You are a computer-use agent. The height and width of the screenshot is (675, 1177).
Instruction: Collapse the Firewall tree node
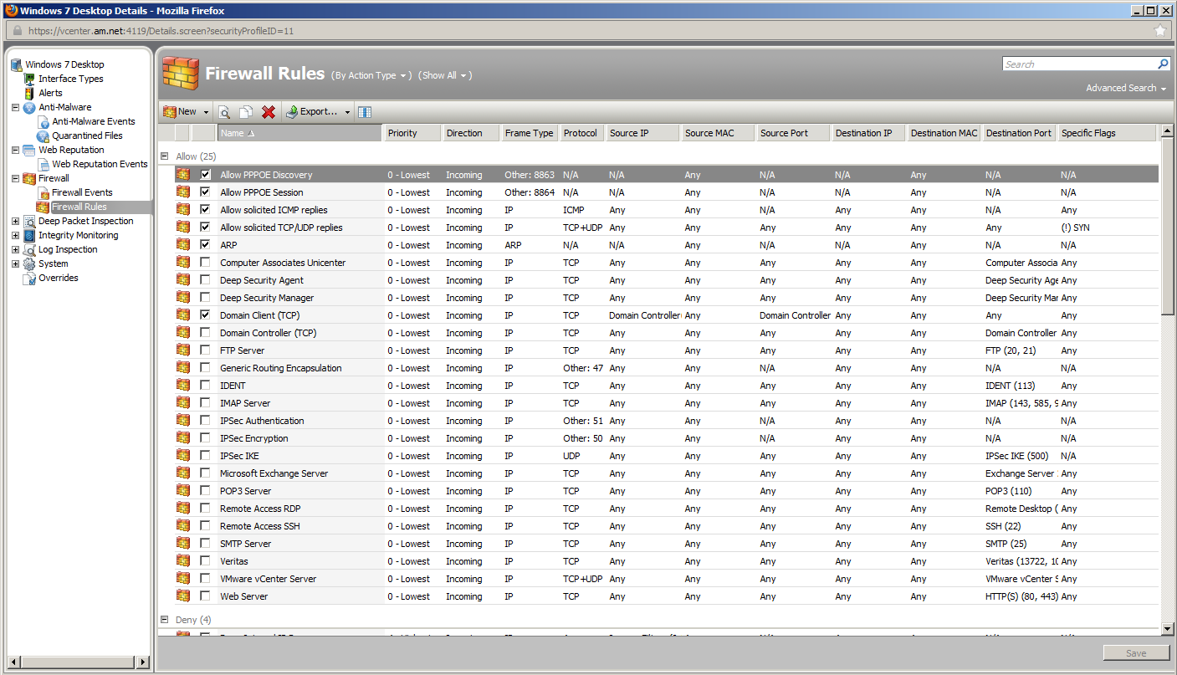click(16, 178)
